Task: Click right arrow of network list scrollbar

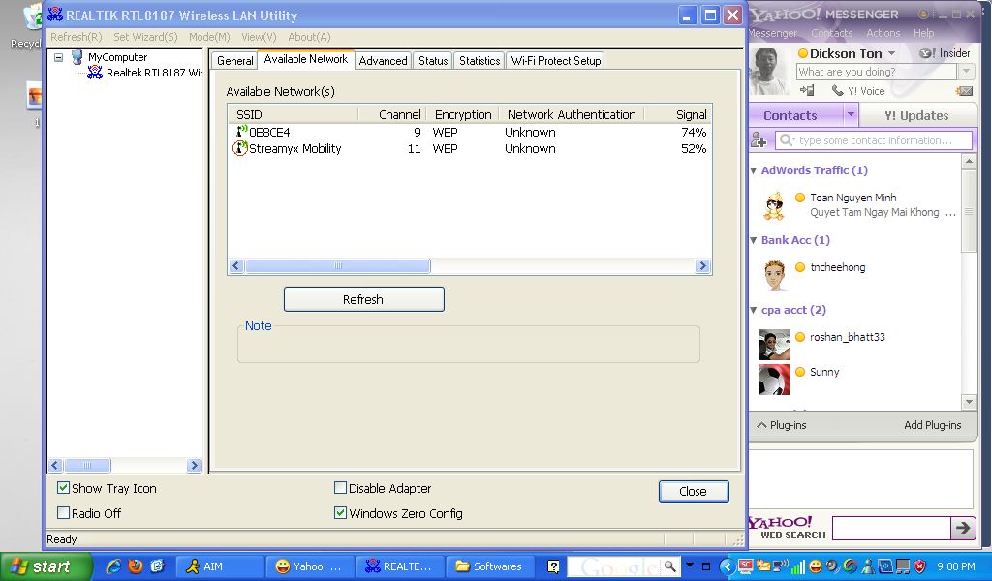Action: click(702, 266)
